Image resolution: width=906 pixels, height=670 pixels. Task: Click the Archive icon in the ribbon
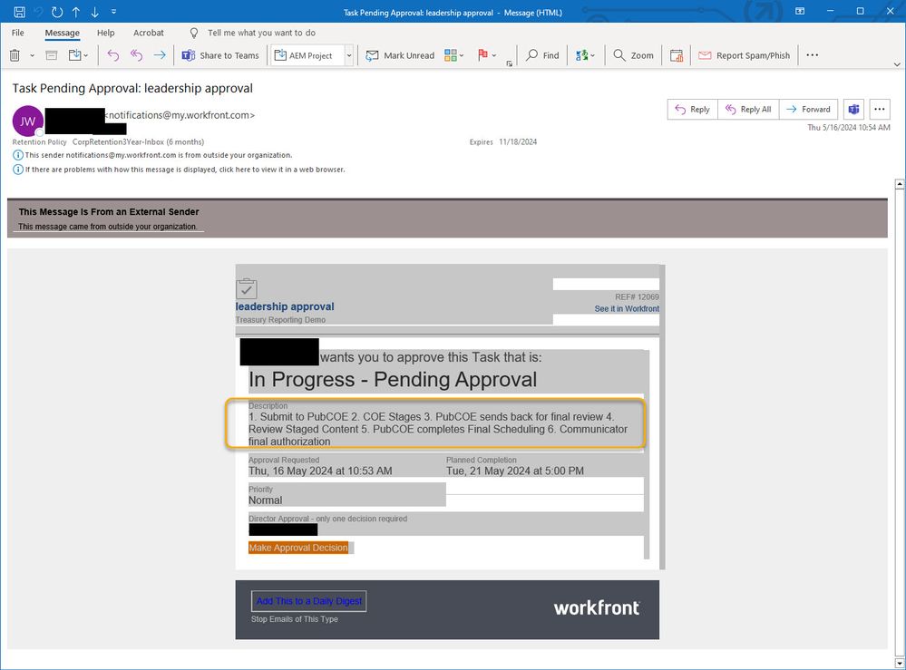coord(52,55)
